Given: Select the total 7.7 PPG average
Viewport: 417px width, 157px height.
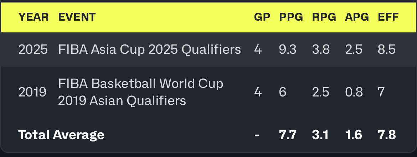Looking at the screenshot, I should (x=288, y=135).
